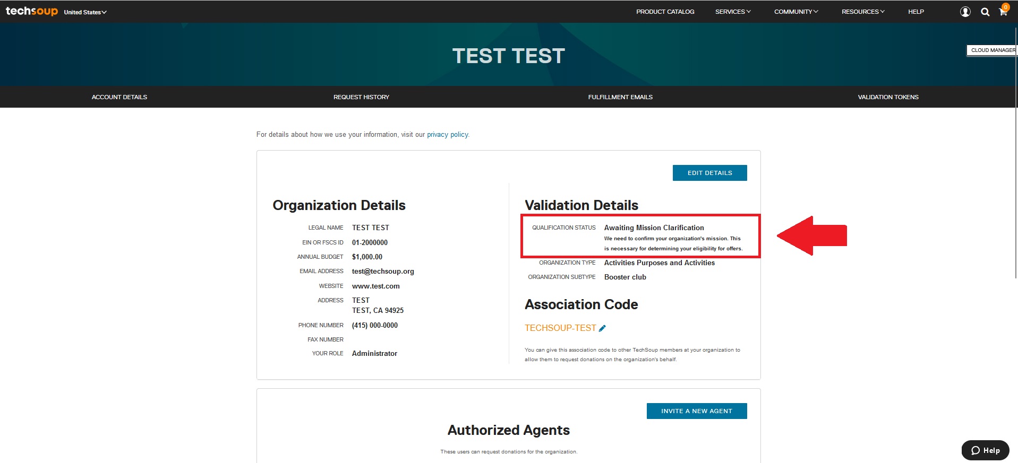Click the Administrator role value
1018x463 pixels.
[374, 353]
